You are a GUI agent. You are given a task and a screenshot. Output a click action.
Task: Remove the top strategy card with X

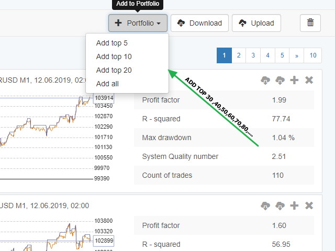(x=309, y=80)
